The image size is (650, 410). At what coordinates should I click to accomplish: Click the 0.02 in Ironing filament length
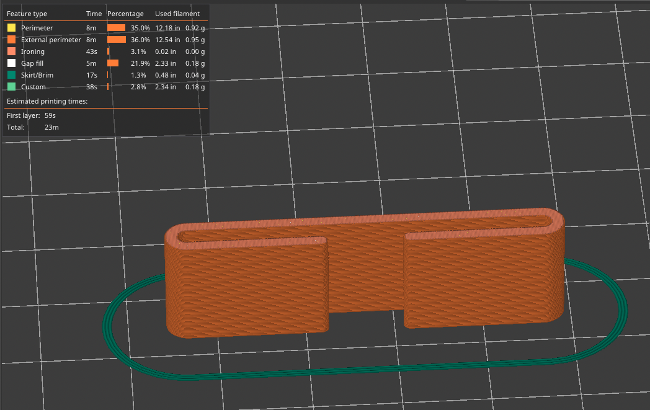pyautogui.click(x=166, y=51)
